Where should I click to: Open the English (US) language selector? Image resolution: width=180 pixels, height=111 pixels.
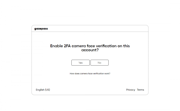click(x=43, y=90)
